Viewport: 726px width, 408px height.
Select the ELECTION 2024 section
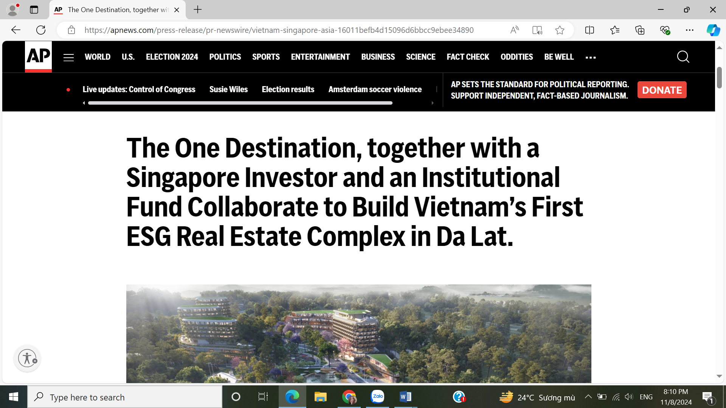click(x=172, y=57)
